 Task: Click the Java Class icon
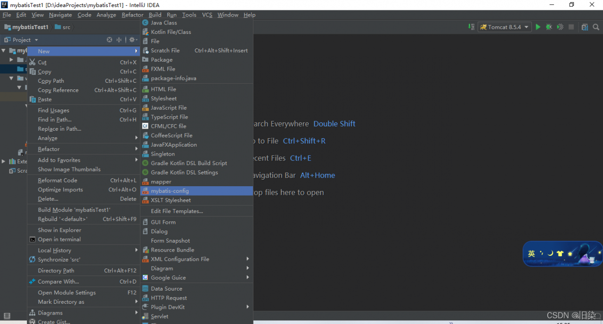point(146,23)
